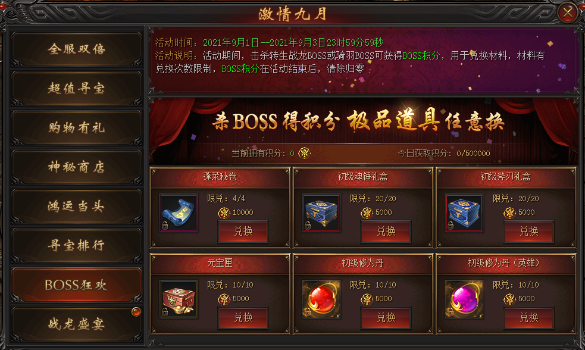The width and height of the screenshot is (585, 350).
Task: Click 兑换 button for 初级魂锤礼盒
Action: click(386, 232)
